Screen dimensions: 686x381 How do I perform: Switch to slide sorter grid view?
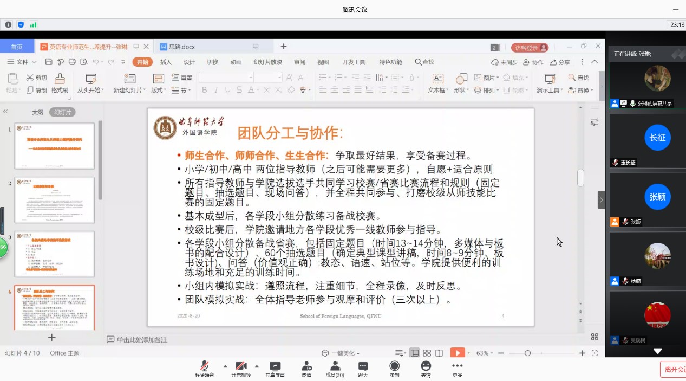click(x=427, y=353)
